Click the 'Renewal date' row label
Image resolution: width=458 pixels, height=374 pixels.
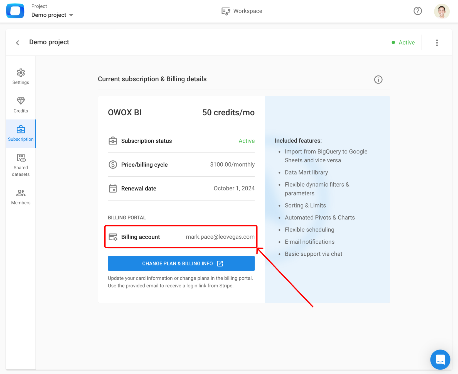(x=139, y=189)
